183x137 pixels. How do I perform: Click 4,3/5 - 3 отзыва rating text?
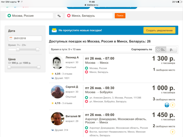[x=63, y=74]
